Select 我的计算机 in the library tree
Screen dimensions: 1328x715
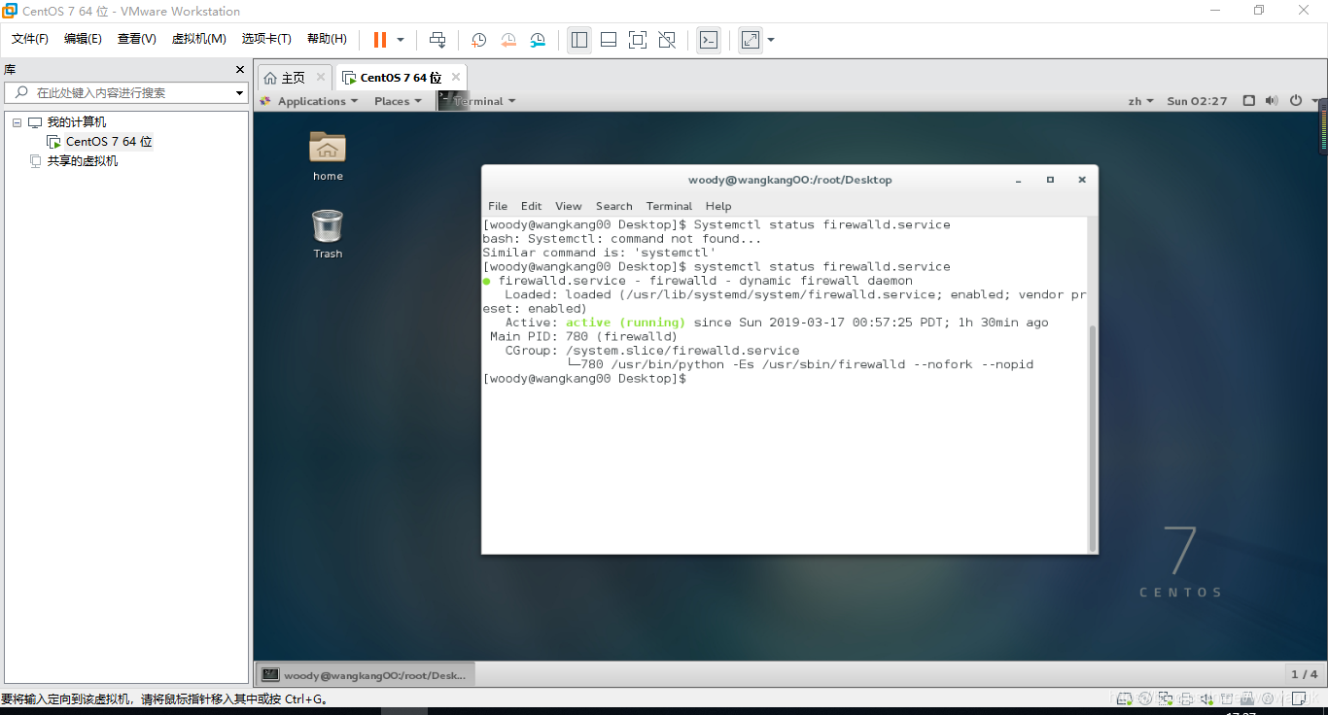pyautogui.click(x=76, y=122)
